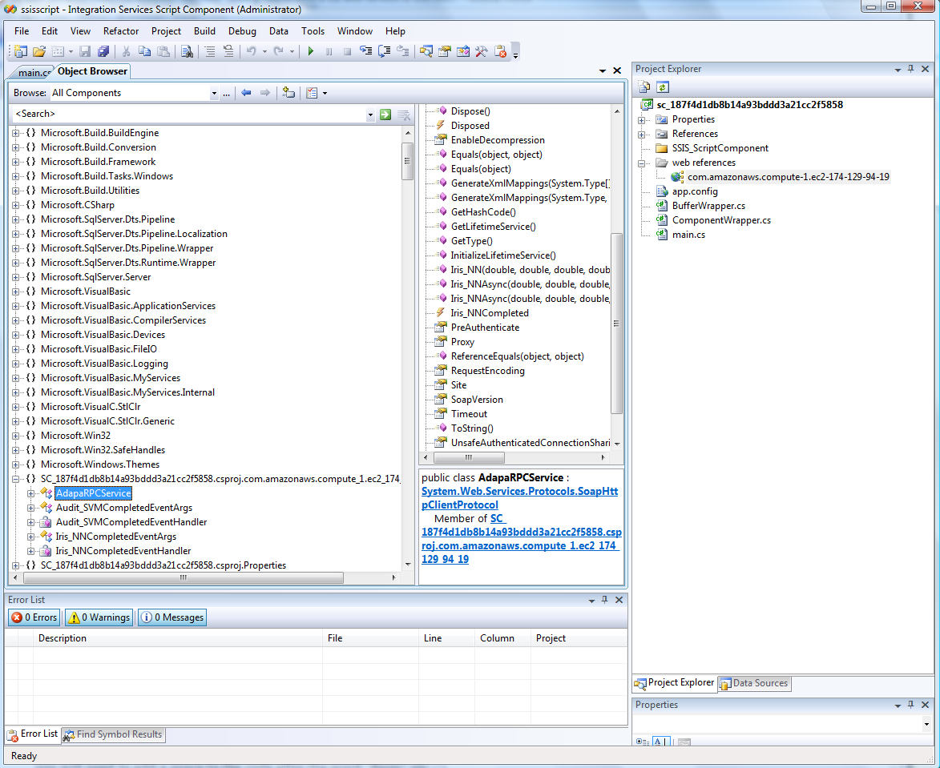Open the System.Web.Services.Protocols.SoapHttpClientProtocol link
The height and width of the screenshot is (768, 940).
pos(520,498)
